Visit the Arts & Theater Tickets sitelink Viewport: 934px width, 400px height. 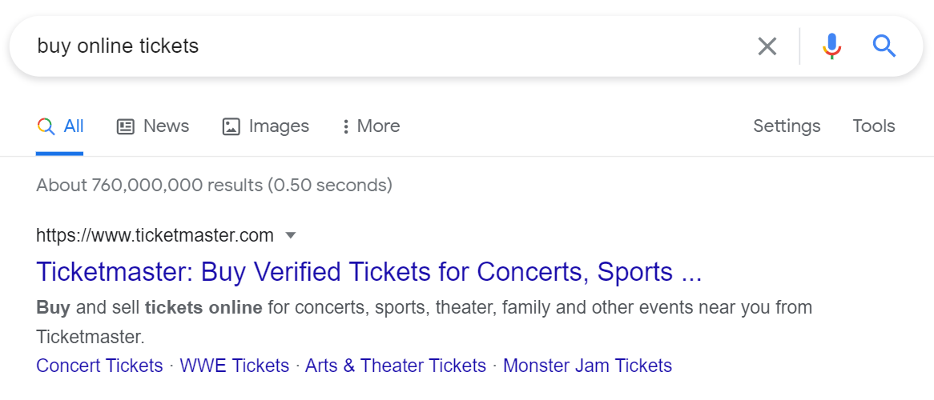(396, 366)
